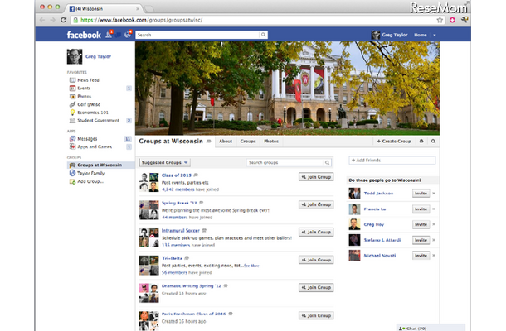The height and width of the screenshot is (331, 506).
Task: Click the search magnifier in Facebook header
Action: click(263, 35)
